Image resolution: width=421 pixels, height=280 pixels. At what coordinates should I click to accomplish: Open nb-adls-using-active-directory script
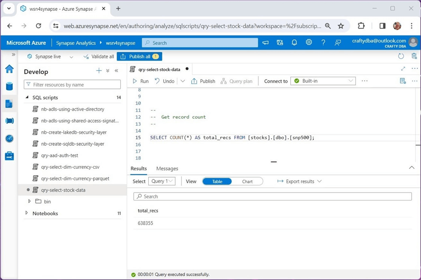tap(73, 109)
